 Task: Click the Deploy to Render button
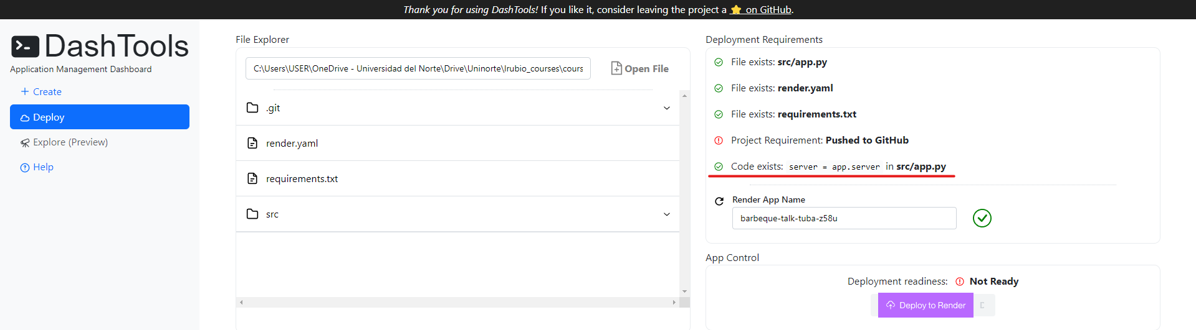pyautogui.click(x=926, y=305)
